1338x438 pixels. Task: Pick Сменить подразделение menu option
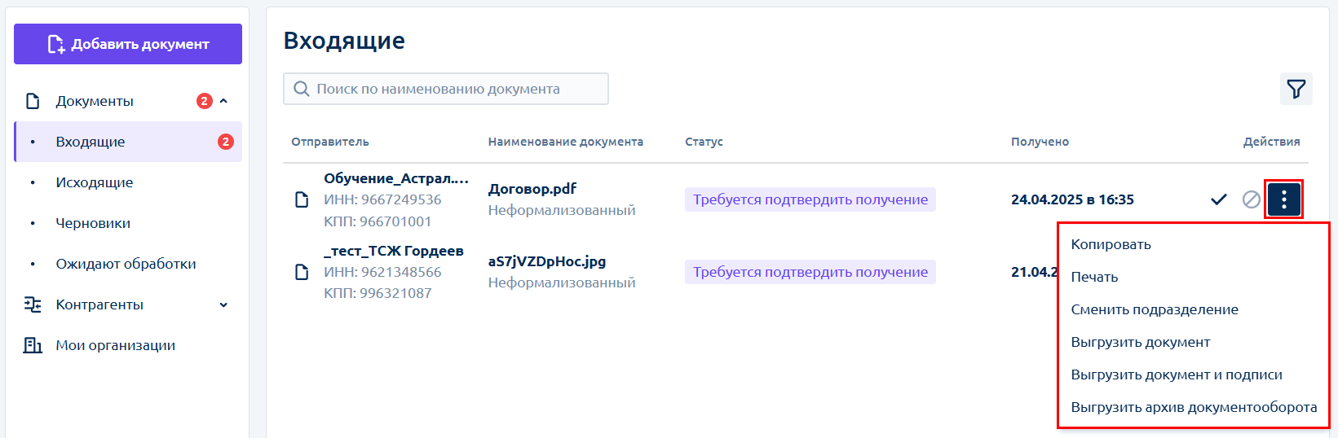(1154, 309)
